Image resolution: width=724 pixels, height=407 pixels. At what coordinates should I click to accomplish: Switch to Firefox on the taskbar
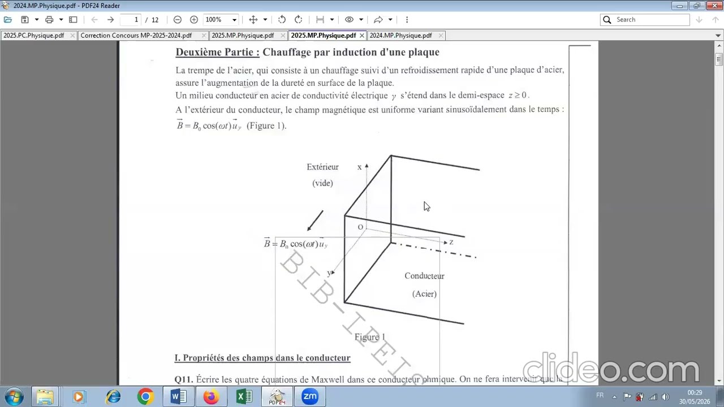tap(211, 397)
